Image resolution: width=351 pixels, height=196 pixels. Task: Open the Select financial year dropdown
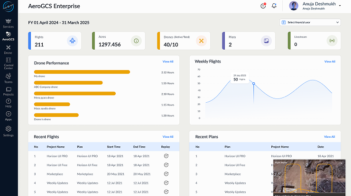310,22
